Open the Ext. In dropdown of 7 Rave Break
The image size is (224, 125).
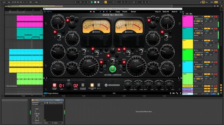pyautogui.click(x=198, y=86)
